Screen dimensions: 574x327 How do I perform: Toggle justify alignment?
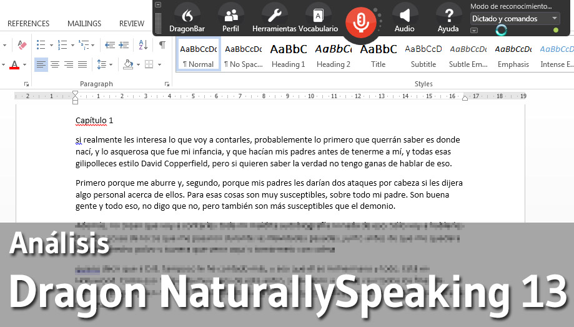pyautogui.click(x=82, y=65)
